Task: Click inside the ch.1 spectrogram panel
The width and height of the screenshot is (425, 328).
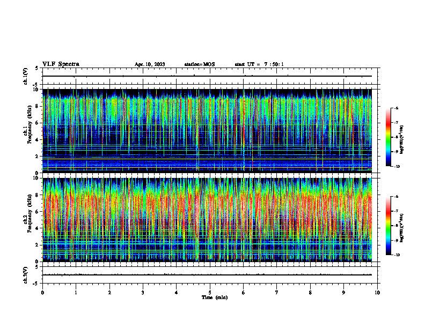Action: tap(207, 131)
